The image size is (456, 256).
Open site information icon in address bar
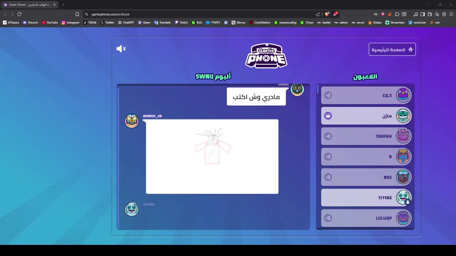tap(87, 14)
